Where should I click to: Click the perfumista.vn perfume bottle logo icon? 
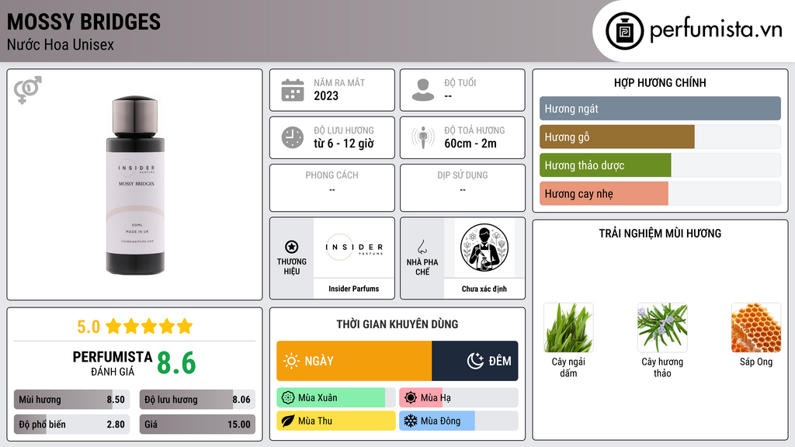click(624, 31)
